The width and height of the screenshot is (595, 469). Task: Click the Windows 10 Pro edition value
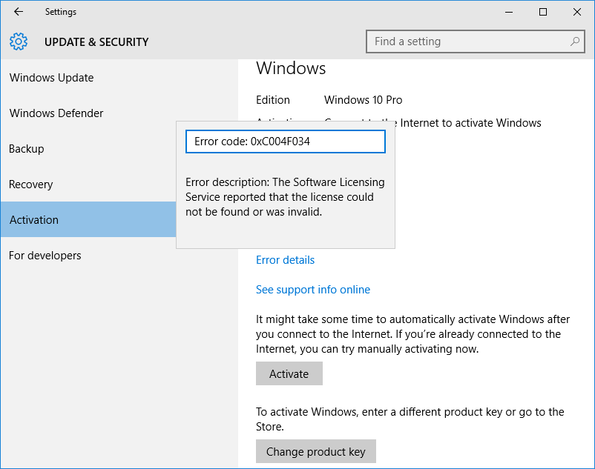click(x=363, y=99)
